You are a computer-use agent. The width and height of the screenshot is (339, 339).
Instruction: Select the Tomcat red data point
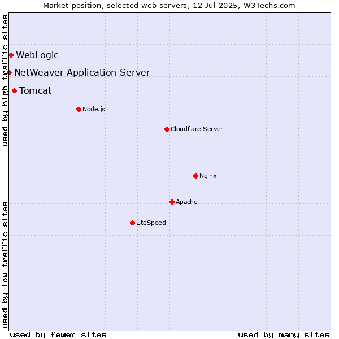coord(15,91)
